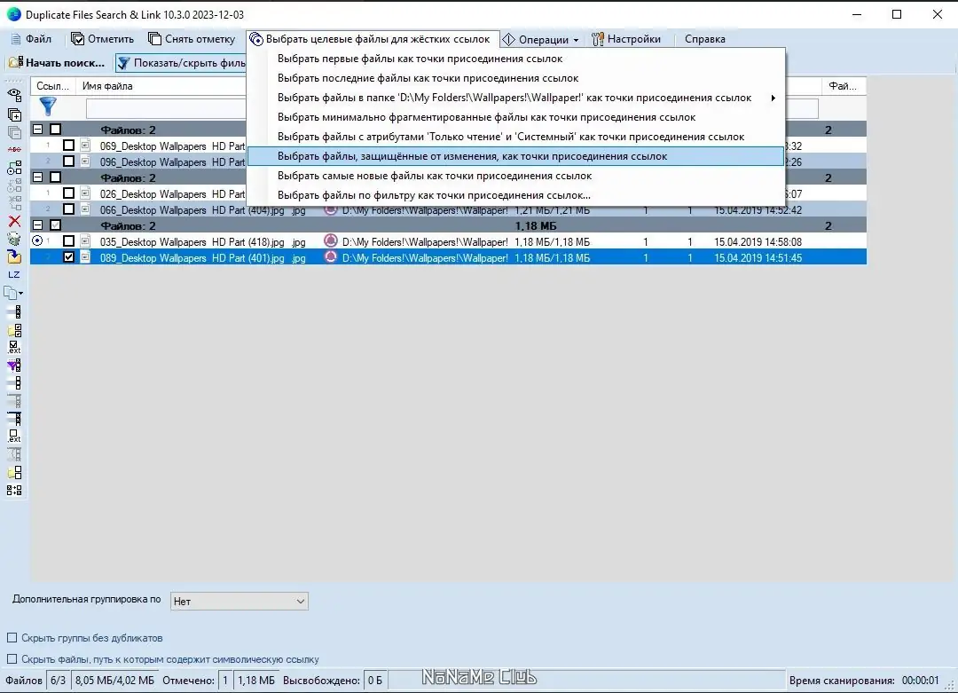Image resolution: width=958 pixels, height=693 pixels.
Task: Click the Отметить button
Action: 103,39
